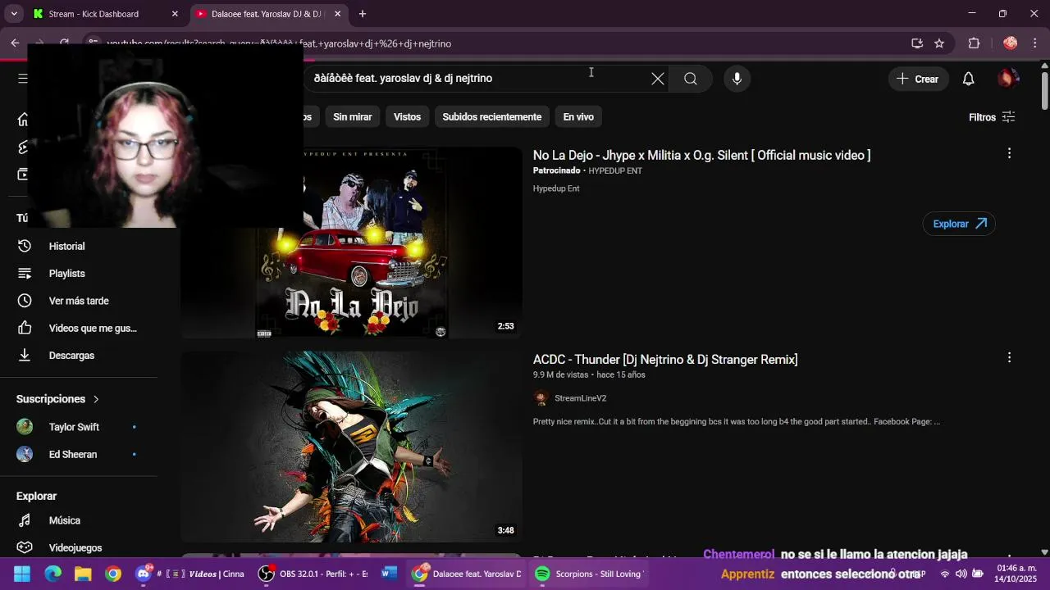Image resolution: width=1050 pixels, height=590 pixels.
Task: Close the Dalaoee YouTube tab
Action: pyautogui.click(x=337, y=14)
